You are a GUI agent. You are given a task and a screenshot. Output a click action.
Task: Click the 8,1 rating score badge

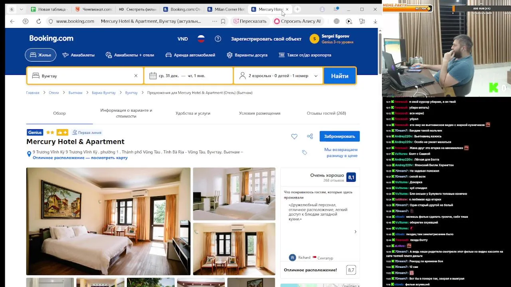[351, 177]
